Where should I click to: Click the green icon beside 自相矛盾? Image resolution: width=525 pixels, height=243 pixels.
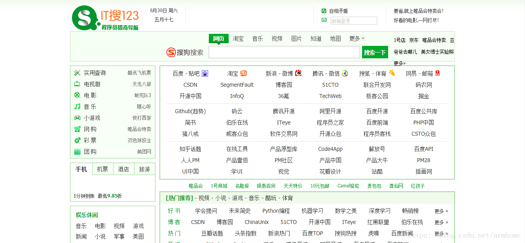[324, 11]
